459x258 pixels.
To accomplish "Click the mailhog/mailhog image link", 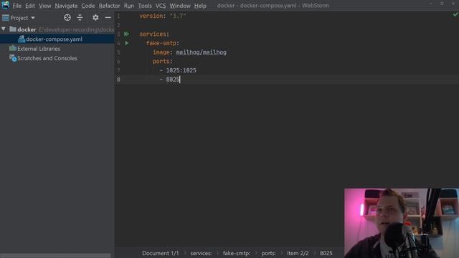I will [x=201, y=52].
